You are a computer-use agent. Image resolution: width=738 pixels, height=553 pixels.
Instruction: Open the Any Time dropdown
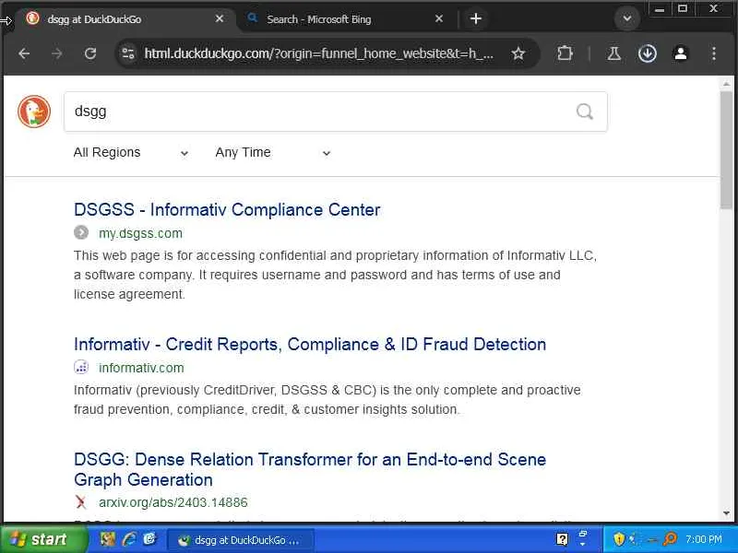[x=272, y=153]
